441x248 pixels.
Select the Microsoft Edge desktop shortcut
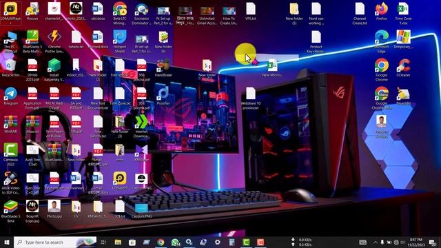tap(382, 41)
